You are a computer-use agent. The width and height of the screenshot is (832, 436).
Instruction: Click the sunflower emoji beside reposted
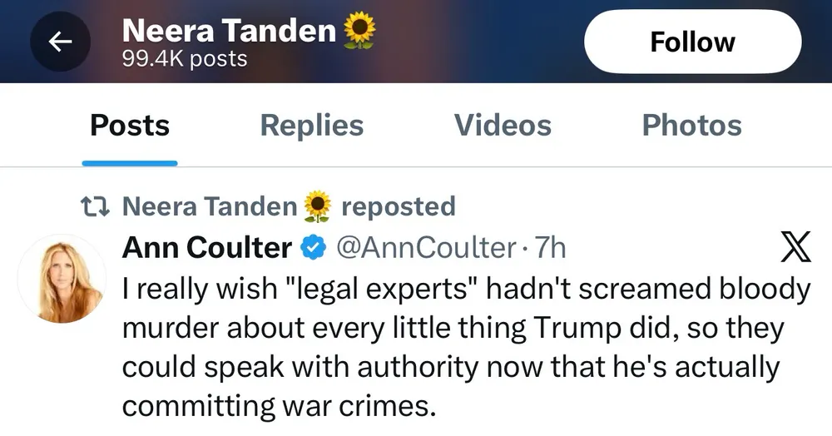point(318,206)
